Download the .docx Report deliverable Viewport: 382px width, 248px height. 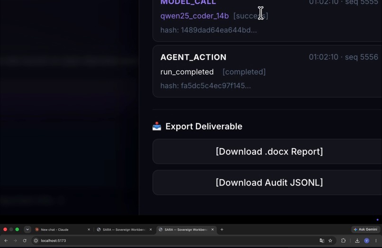[x=269, y=151]
